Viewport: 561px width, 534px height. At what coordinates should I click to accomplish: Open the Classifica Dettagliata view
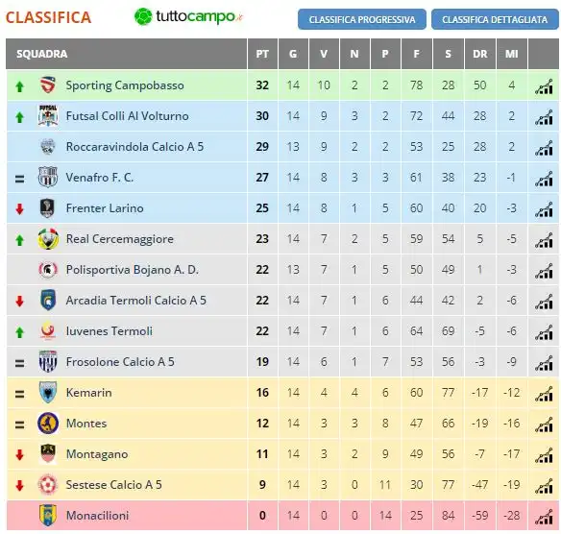(x=495, y=19)
